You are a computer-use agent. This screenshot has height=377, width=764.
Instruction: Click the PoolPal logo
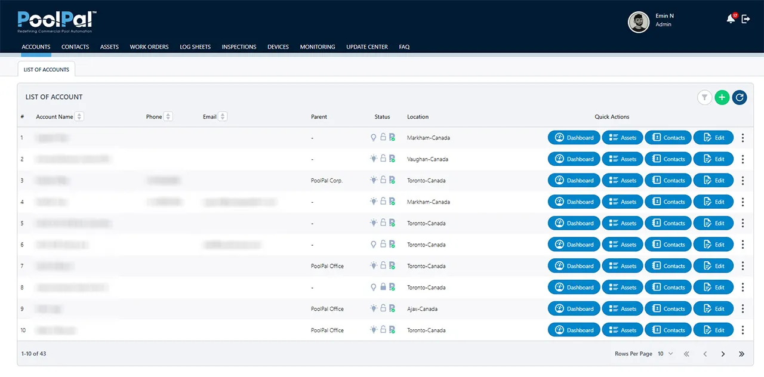[x=57, y=22]
